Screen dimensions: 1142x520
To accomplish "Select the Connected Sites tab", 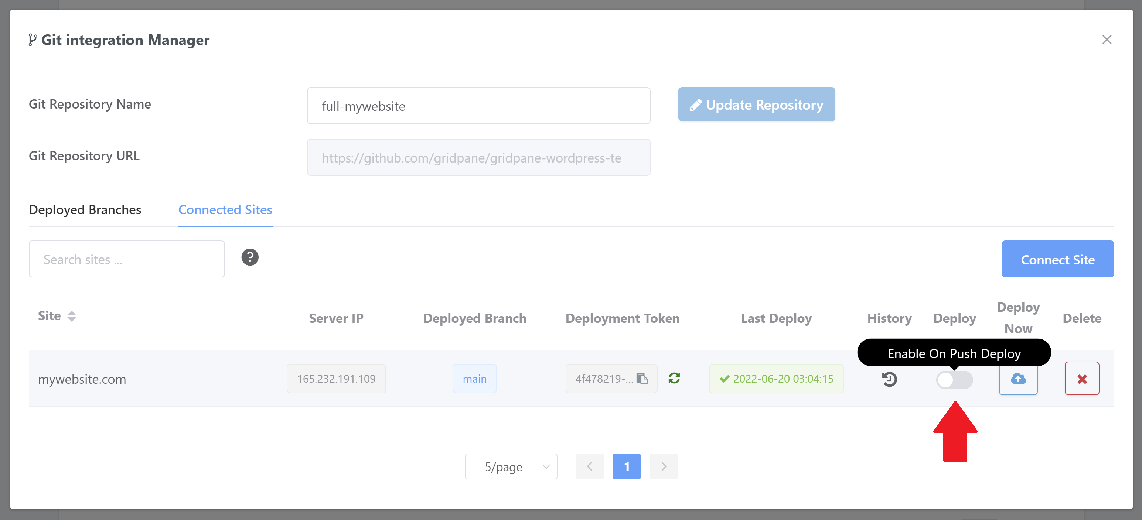I will tap(225, 210).
